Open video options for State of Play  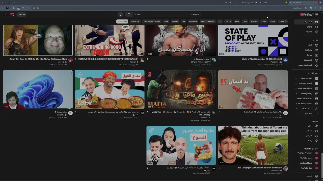219,59
